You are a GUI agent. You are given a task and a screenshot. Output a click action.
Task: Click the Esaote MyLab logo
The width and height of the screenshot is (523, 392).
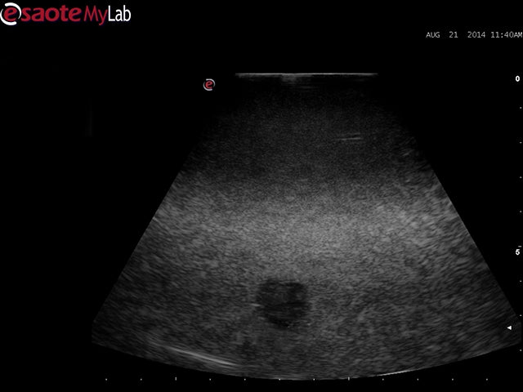point(65,14)
